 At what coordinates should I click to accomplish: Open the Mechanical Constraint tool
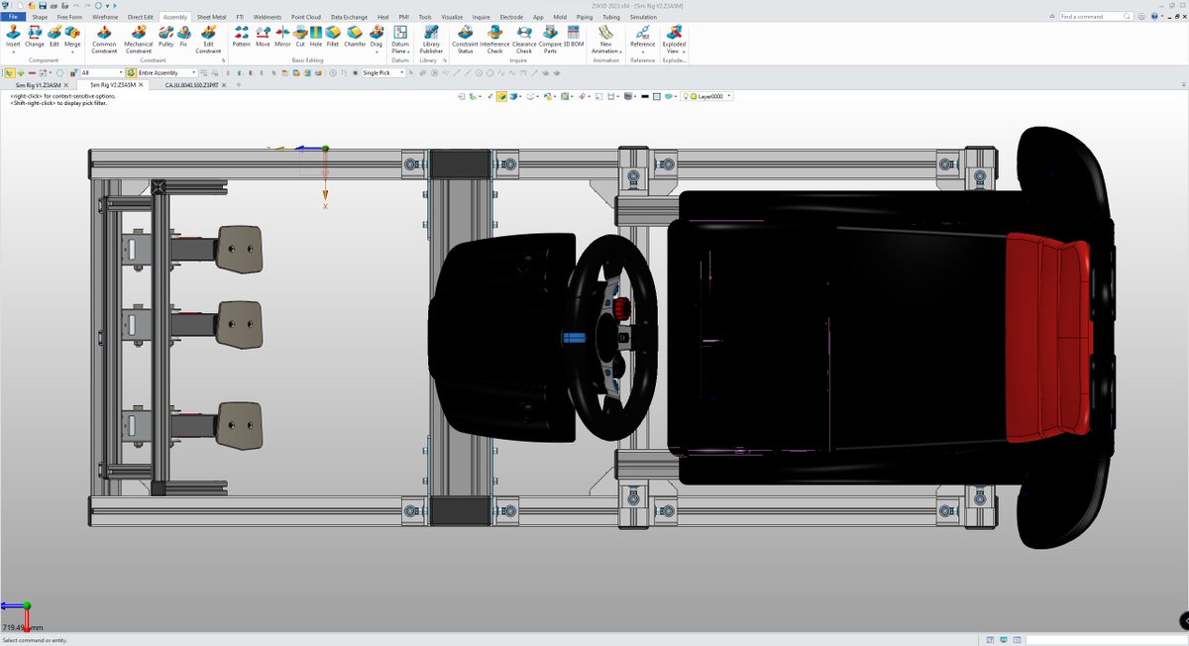pos(139,39)
